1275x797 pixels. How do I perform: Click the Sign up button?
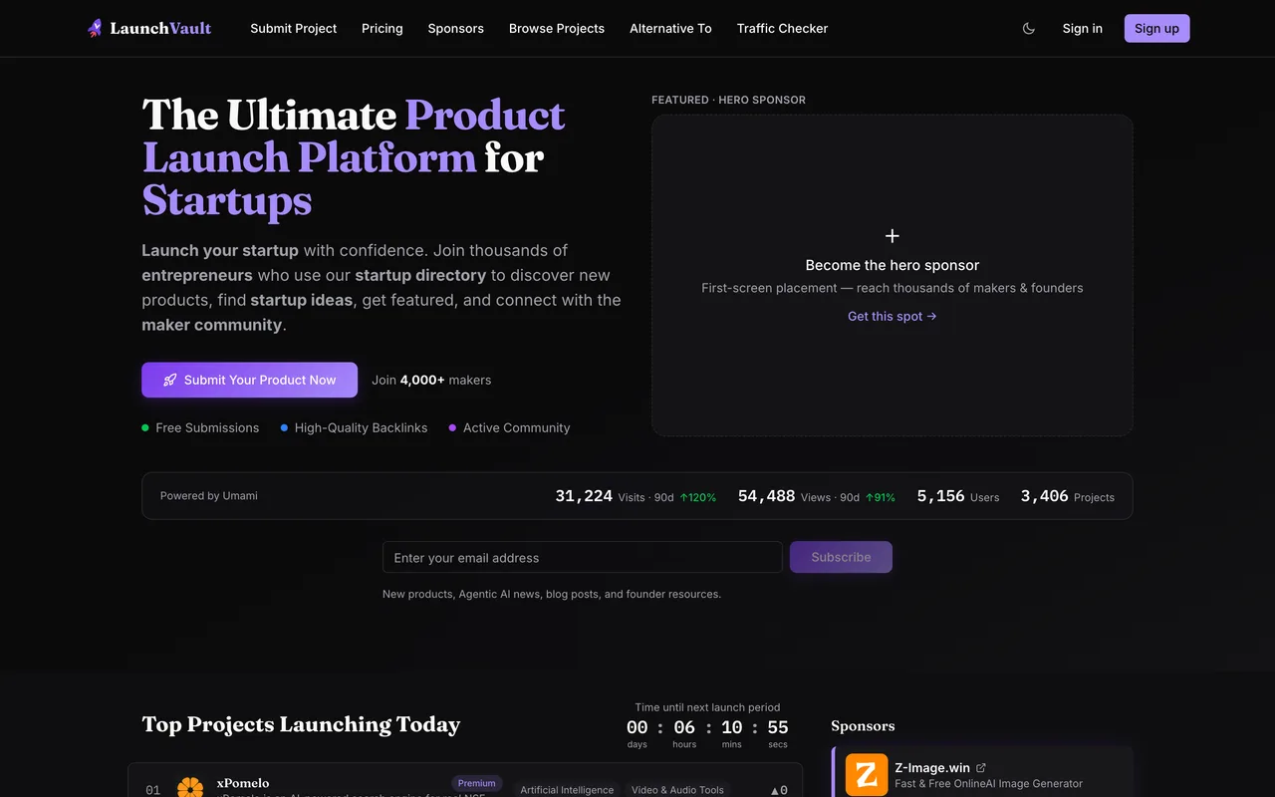point(1156,29)
